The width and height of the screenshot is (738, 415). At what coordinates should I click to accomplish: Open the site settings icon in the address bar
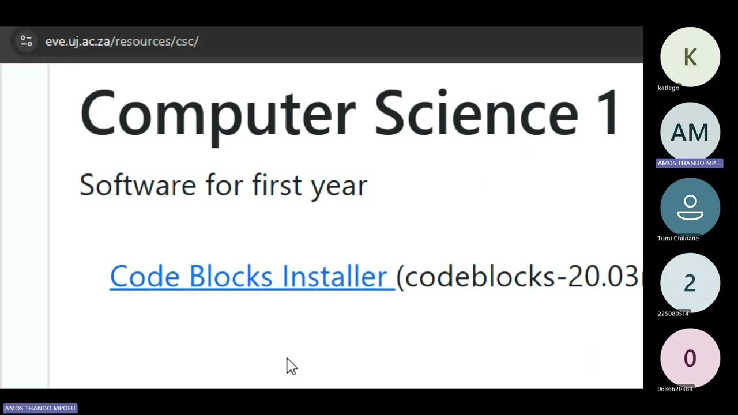[26, 41]
